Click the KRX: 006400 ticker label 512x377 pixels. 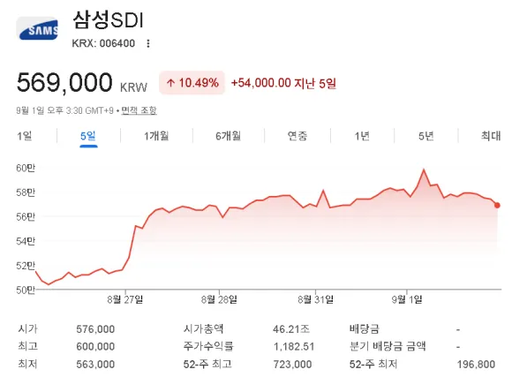[103, 43]
